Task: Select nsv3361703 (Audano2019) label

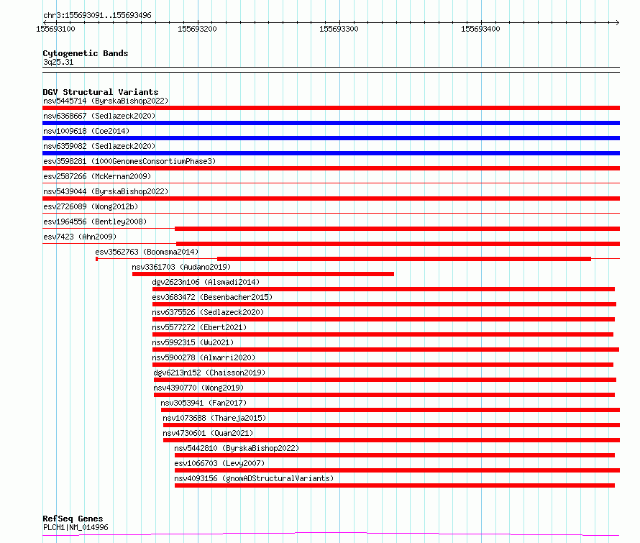Action: coord(181,267)
